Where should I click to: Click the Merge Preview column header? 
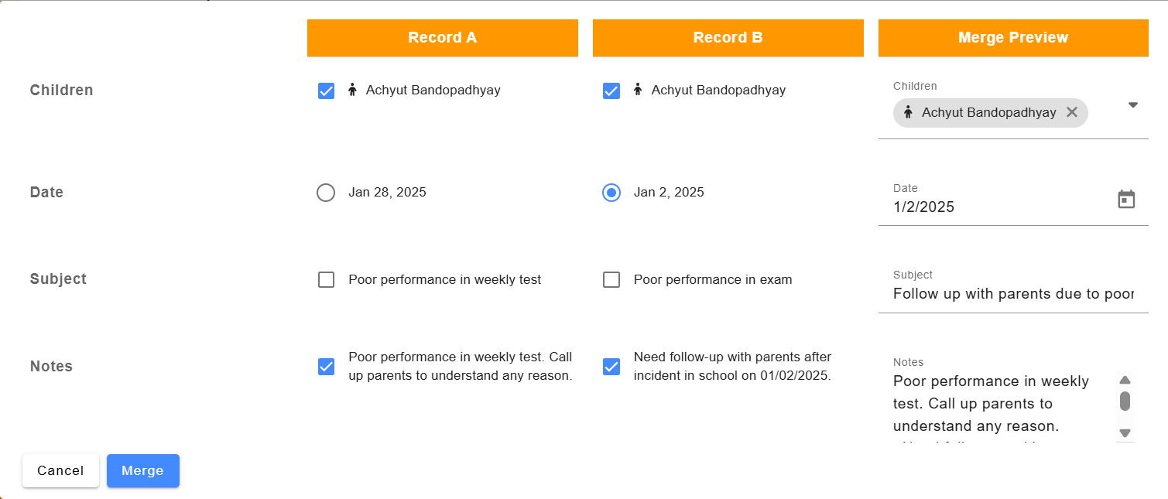pos(1012,37)
